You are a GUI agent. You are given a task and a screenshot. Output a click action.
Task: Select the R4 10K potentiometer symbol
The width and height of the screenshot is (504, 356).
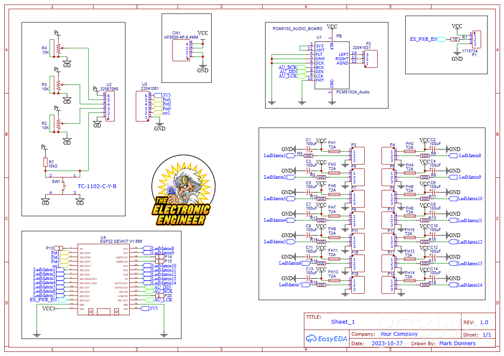58,48
